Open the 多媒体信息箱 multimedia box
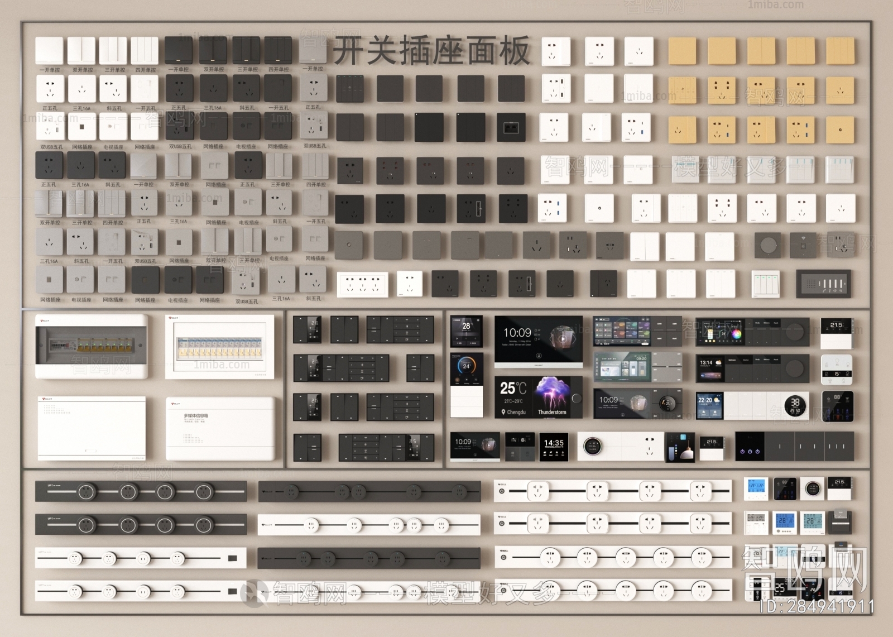Screen dimensions: 893x637 tap(220, 428)
